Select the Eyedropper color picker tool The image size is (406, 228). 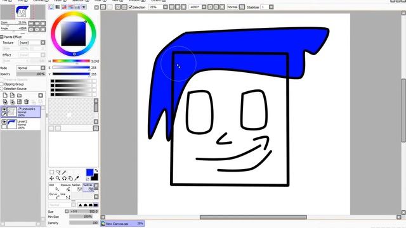pyautogui.click(x=77, y=179)
